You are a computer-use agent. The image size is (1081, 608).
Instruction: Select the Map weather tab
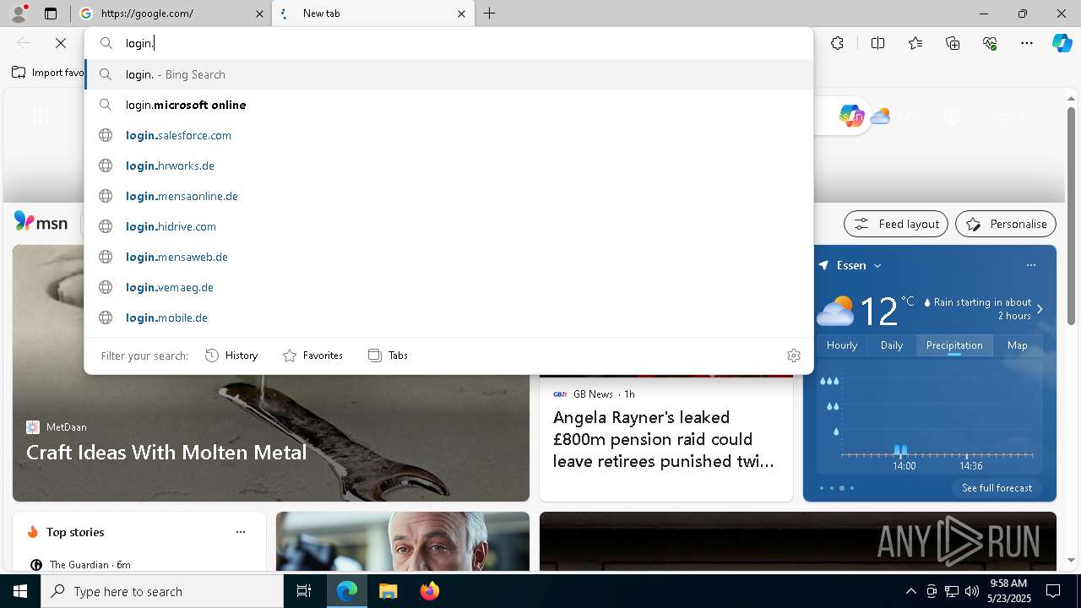[x=1018, y=345]
